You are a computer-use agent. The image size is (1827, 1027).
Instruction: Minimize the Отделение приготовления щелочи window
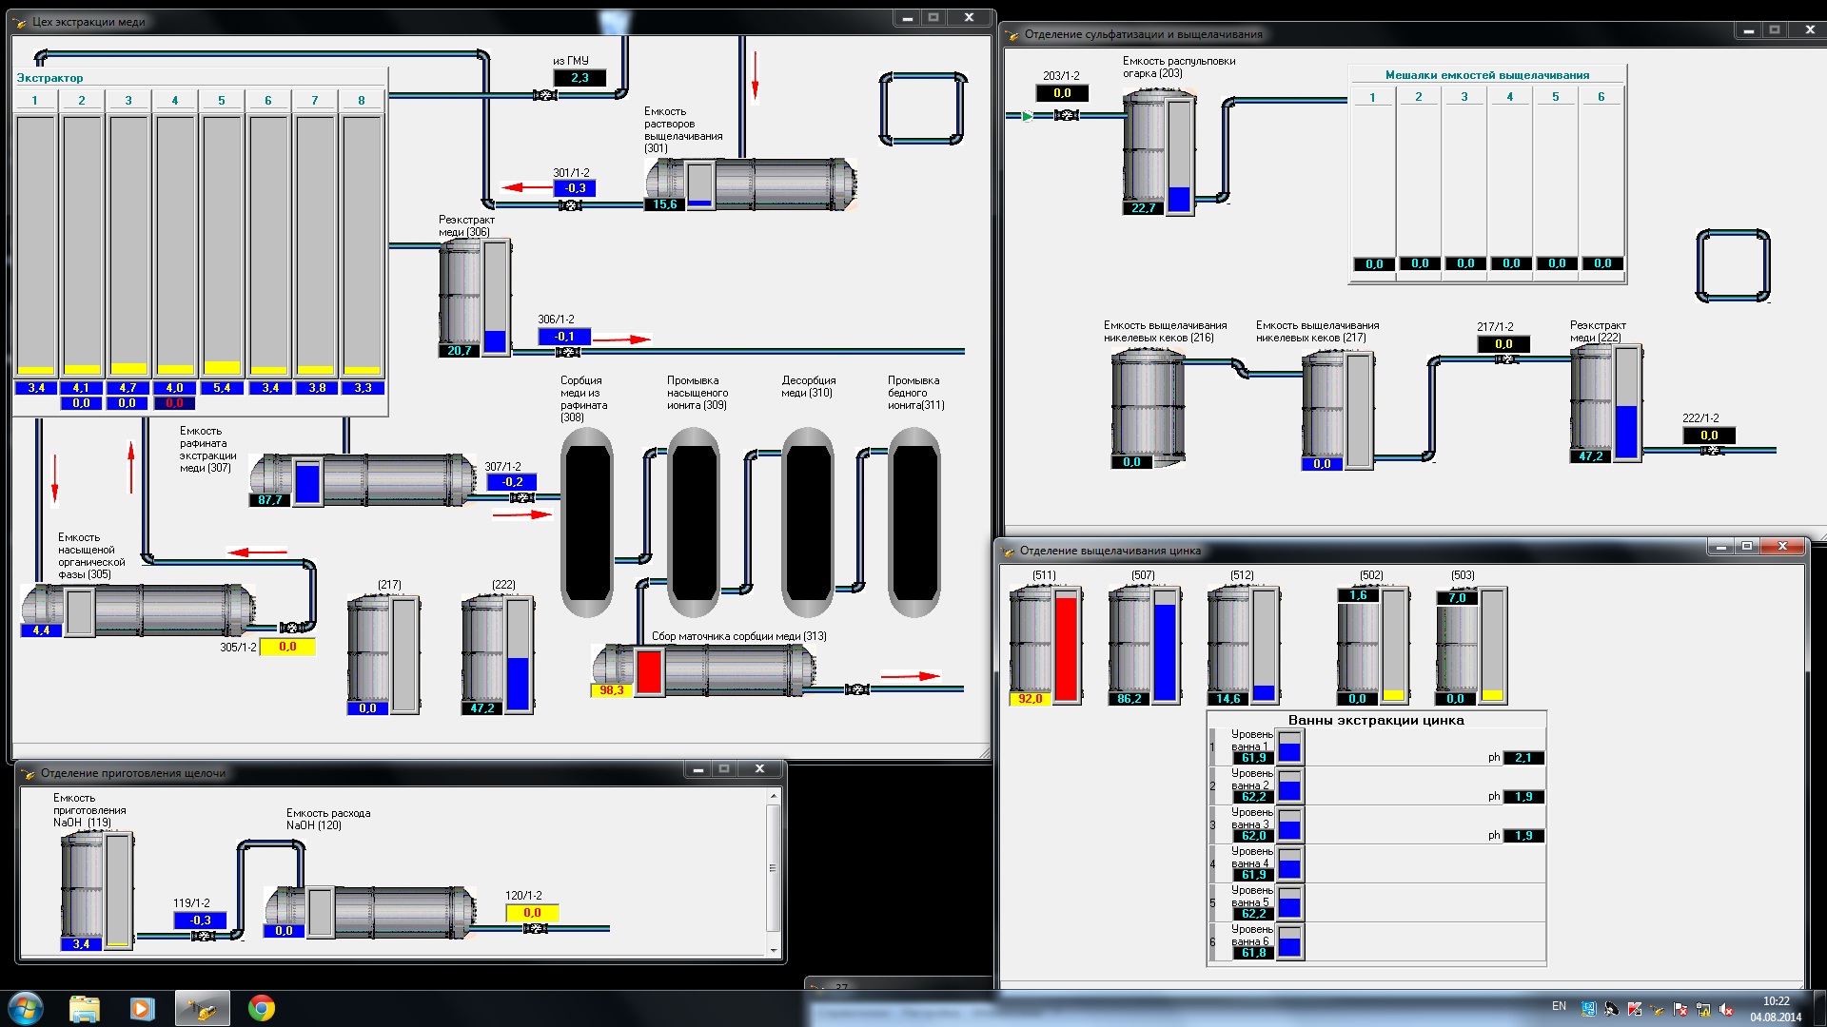click(698, 769)
